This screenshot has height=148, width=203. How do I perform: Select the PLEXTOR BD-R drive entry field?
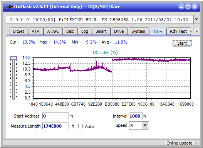coord(100,20)
